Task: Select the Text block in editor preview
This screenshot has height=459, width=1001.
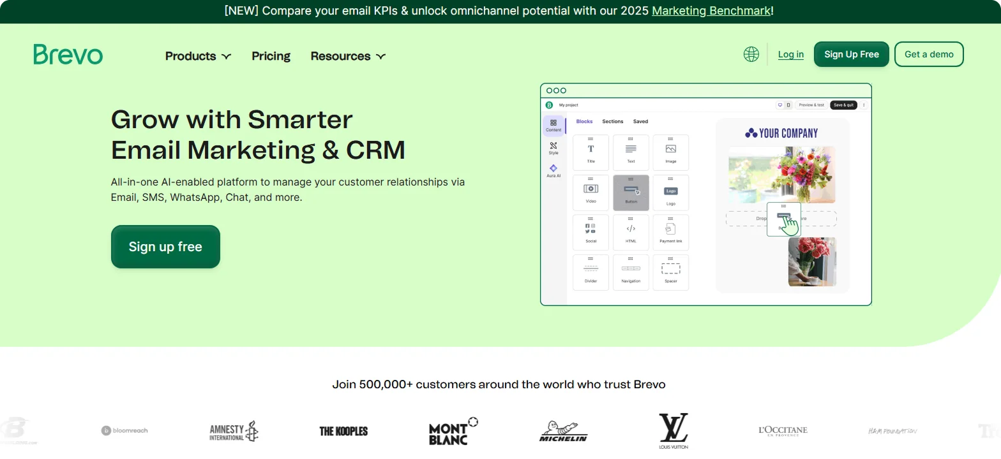Action: click(631, 152)
